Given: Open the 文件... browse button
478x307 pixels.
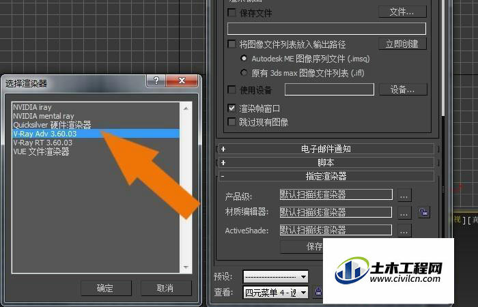Looking at the screenshot, I should (402, 12).
